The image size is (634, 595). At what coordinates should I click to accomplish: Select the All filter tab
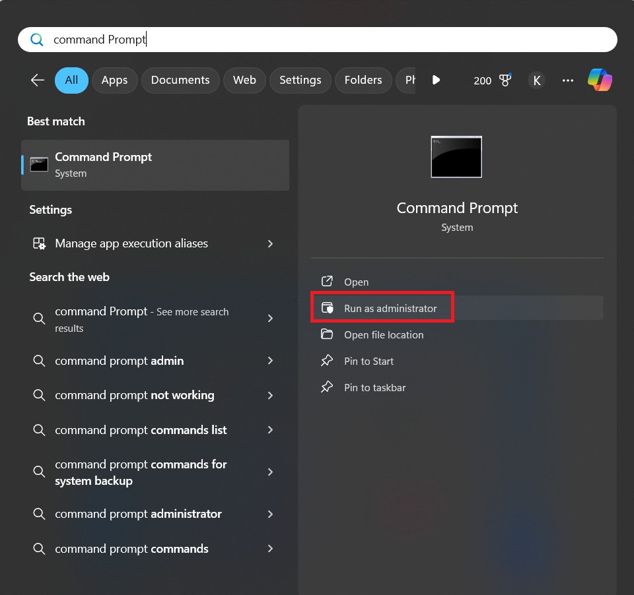click(x=71, y=80)
